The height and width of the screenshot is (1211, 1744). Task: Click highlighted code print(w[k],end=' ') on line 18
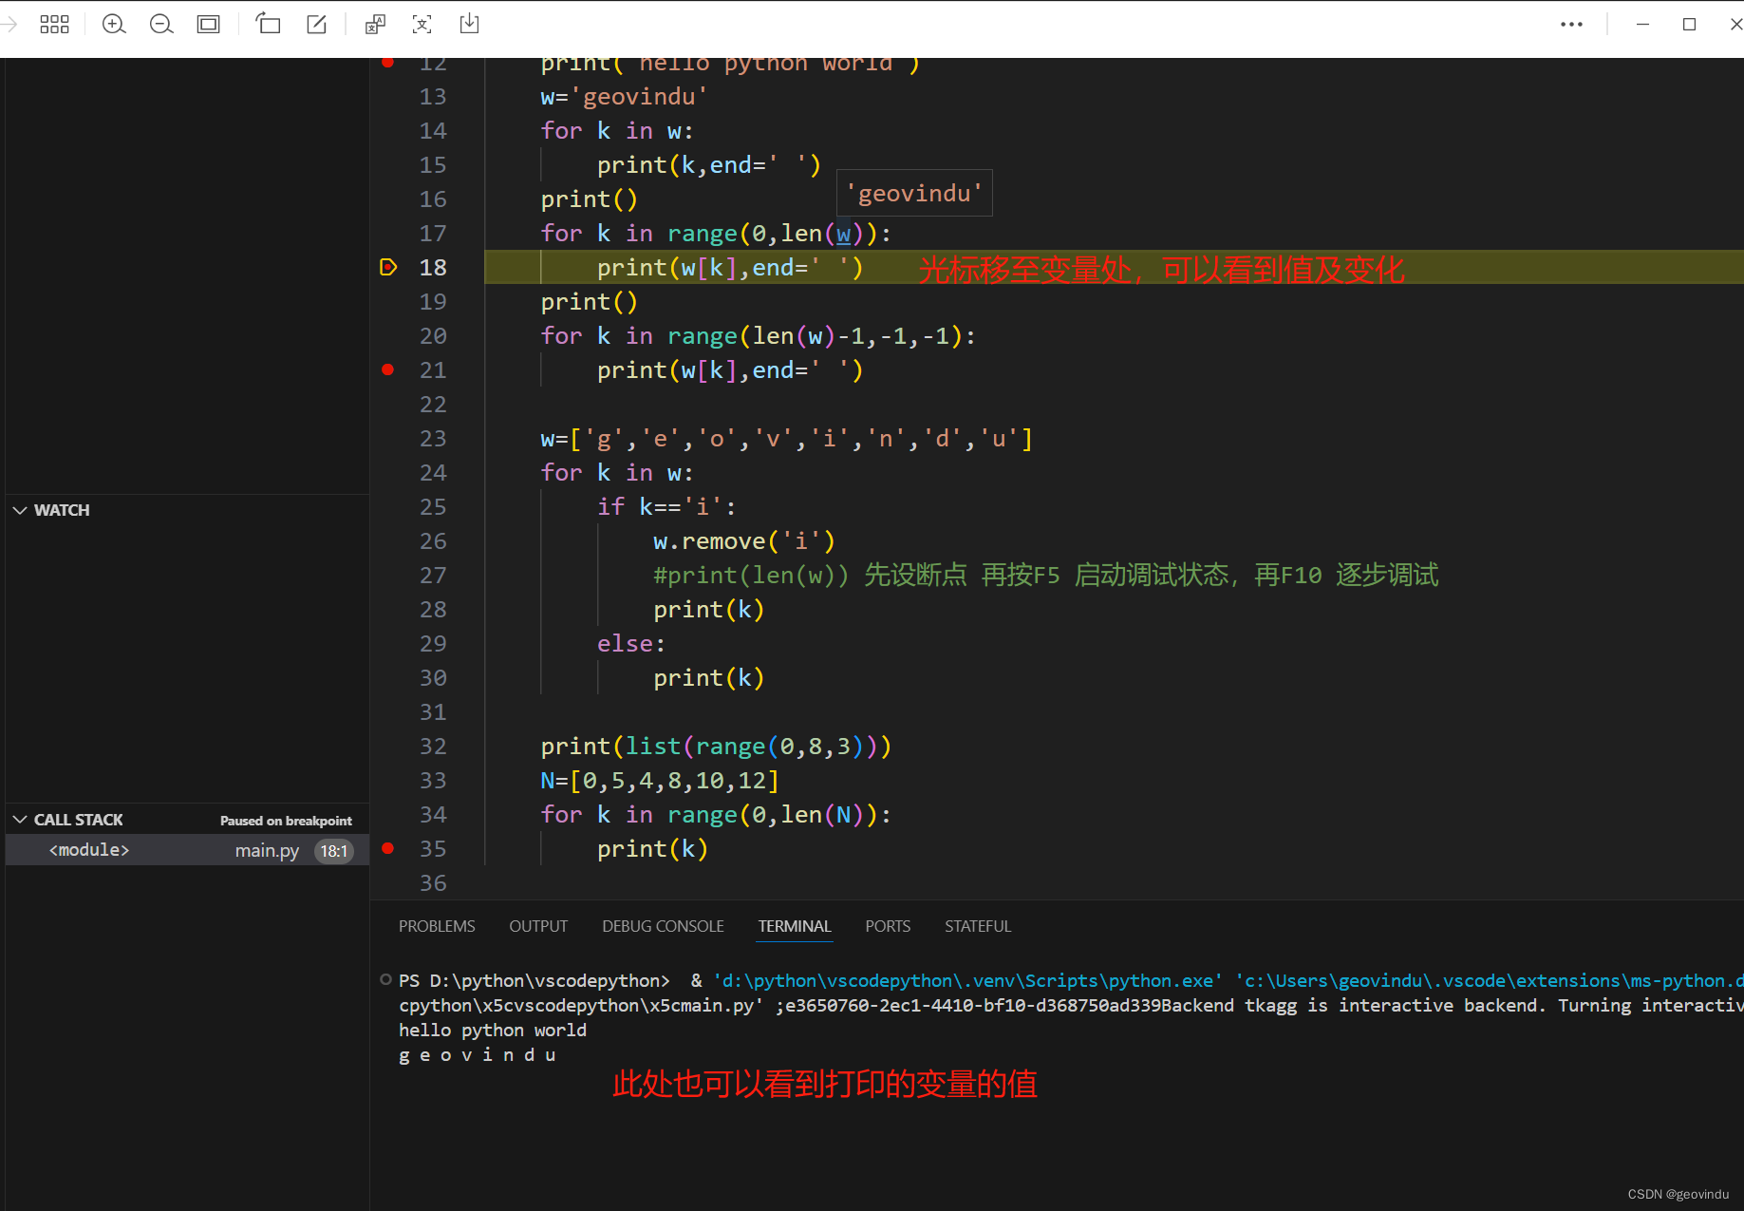click(730, 268)
